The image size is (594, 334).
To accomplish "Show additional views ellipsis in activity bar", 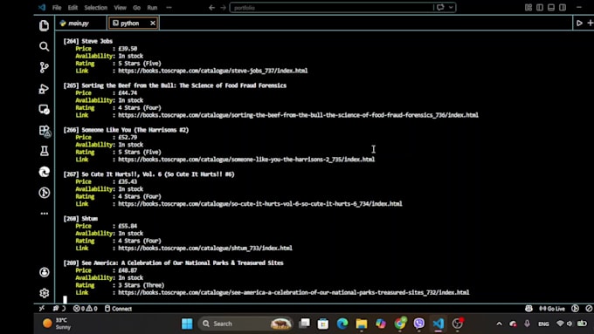I will click(x=44, y=214).
